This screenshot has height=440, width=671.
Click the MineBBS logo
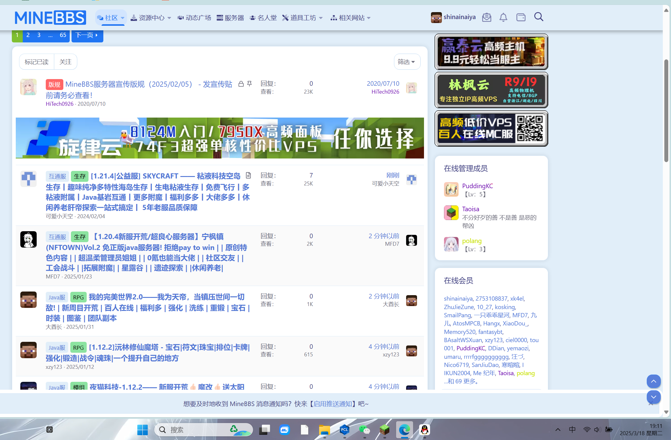click(50, 18)
